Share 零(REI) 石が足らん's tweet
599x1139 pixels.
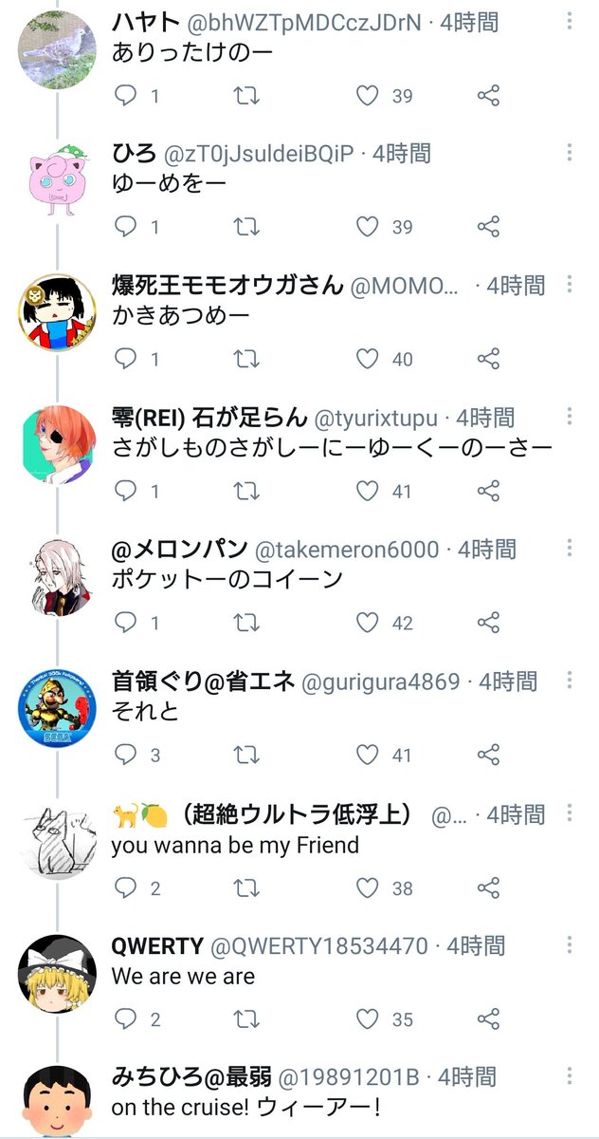[x=488, y=491]
